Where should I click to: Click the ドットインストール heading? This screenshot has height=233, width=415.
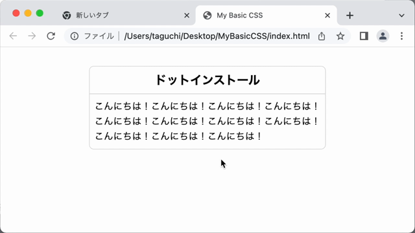pyautogui.click(x=207, y=80)
